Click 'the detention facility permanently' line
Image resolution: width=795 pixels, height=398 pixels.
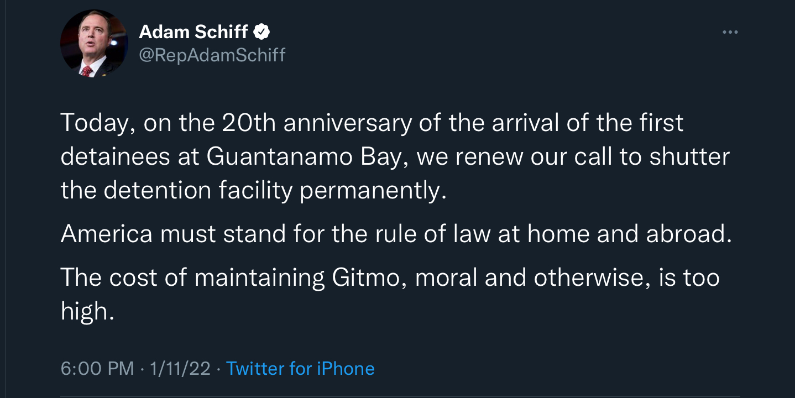tap(253, 190)
